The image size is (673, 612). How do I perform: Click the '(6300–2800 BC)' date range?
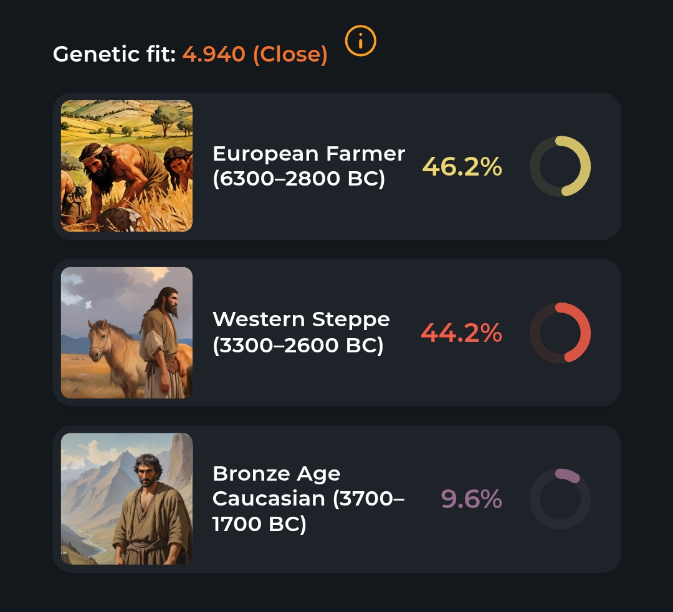click(x=298, y=179)
